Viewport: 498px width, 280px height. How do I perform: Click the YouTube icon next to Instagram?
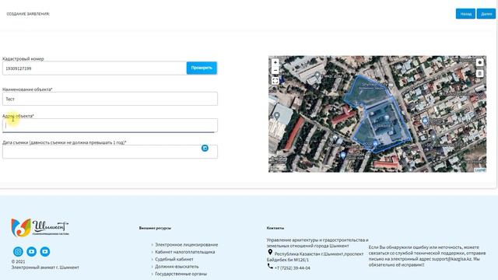click(31, 251)
